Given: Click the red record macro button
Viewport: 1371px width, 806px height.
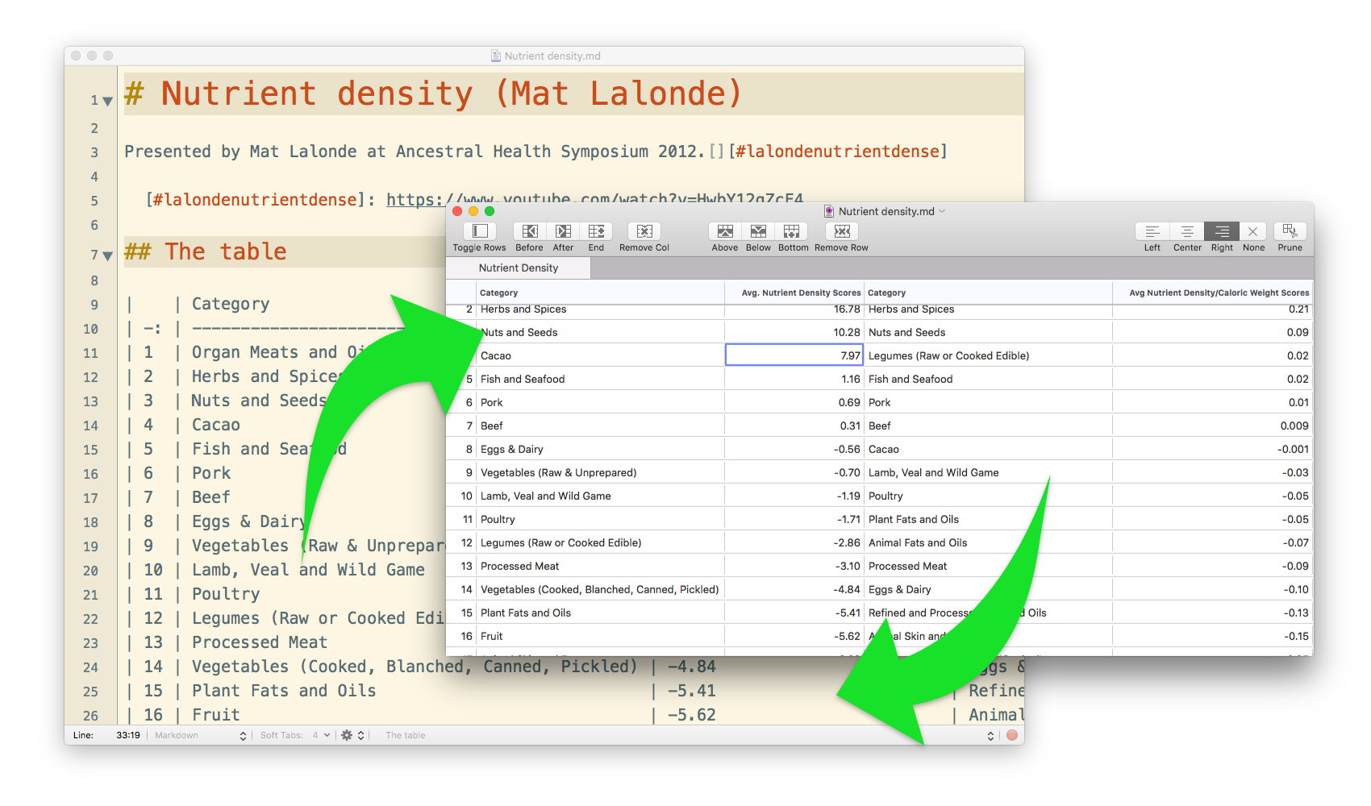Looking at the screenshot, I should coord(1011,735).
